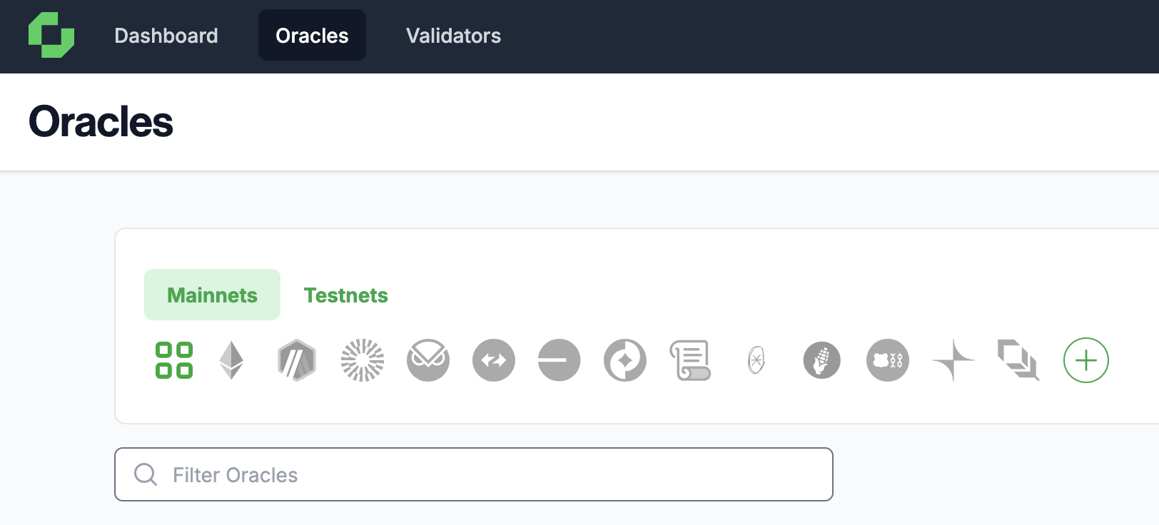Viewport: 1159px width, 525px height.
Task: Filter oracles by Scroll network
Action: point(690,360)
